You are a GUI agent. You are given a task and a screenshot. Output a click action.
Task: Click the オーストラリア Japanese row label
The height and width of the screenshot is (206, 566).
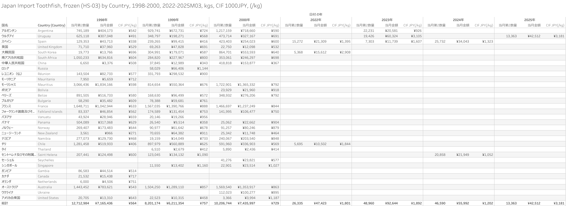coord(10,187)
